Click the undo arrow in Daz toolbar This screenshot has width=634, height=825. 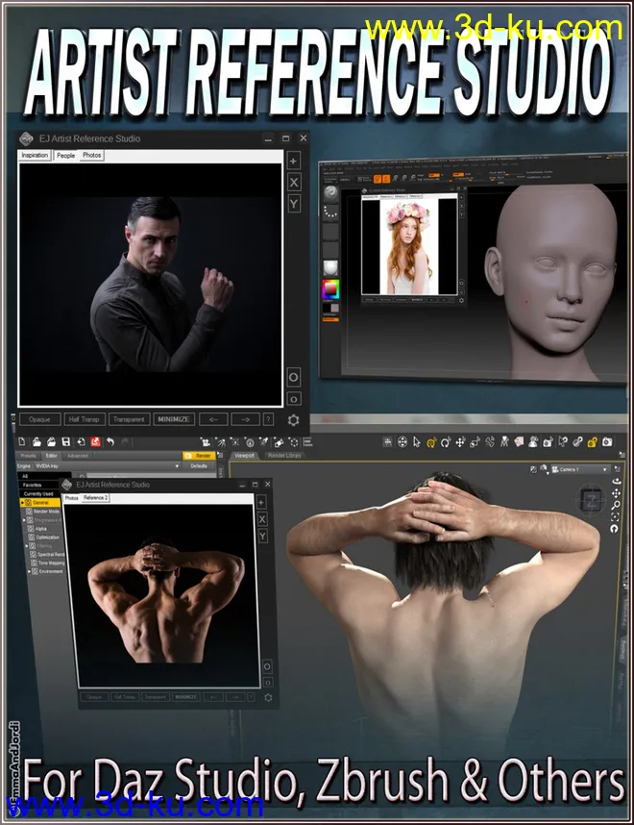(x=110, y=442)
